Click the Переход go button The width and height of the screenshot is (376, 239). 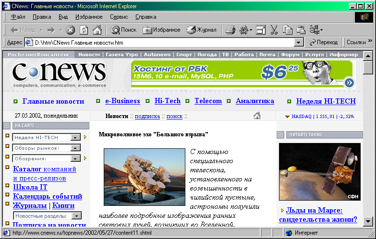coord(324,42)
